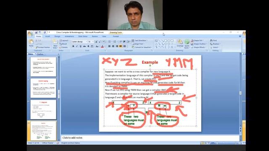Viewport: 269px width, 151px height.
Task: Open the Shape Effects dropdown
Action: 199,47
